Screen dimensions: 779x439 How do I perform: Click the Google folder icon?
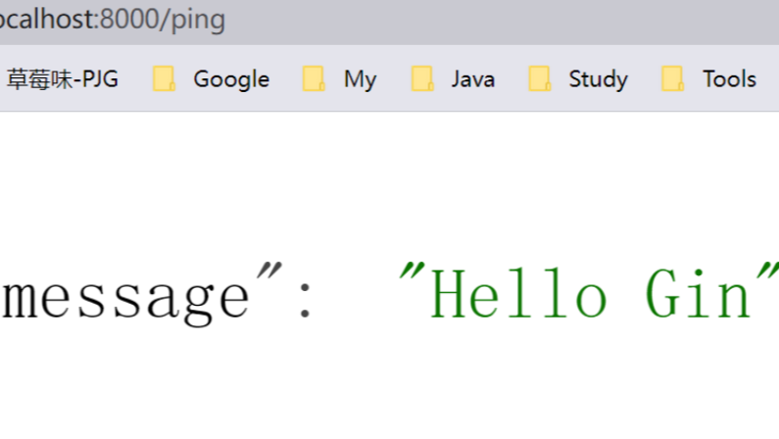164,79
